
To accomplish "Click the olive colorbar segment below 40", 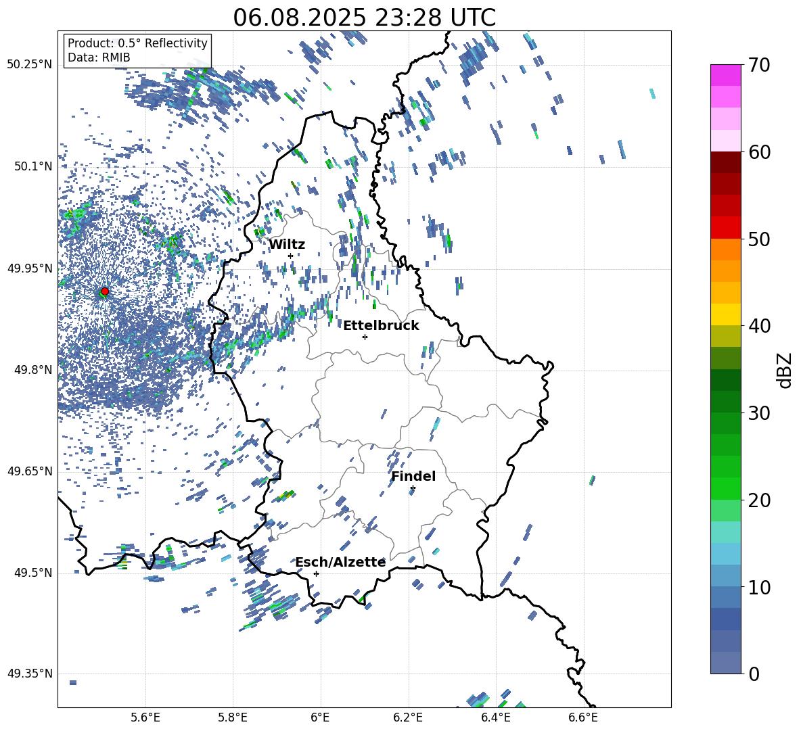I will [x=726, y=336].
